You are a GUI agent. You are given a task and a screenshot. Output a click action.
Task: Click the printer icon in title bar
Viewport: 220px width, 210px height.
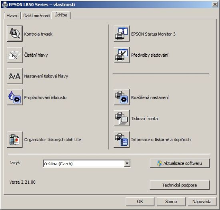[5, 5]
